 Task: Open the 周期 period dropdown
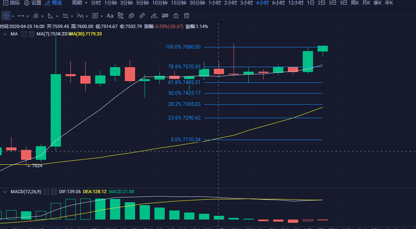[79, 3]
